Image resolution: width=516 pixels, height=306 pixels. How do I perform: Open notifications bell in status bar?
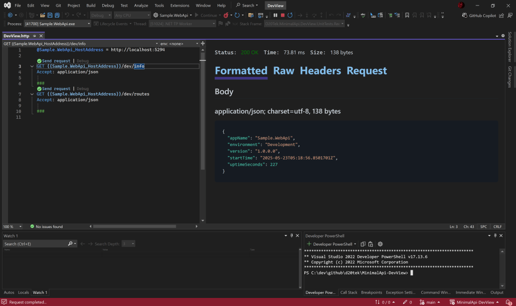click(x=509, y=302)
